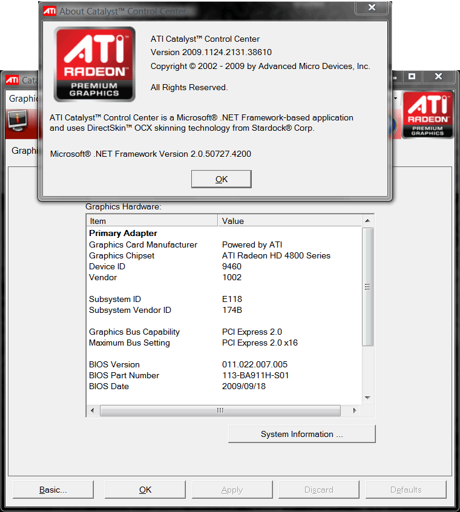Image resolution: width=460 pixels, height=512 pixels.
Task: Click the Value column header
Action: [290, 221]
